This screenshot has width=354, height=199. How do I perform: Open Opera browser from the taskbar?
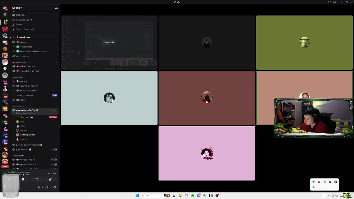click(x=186, y=196)
